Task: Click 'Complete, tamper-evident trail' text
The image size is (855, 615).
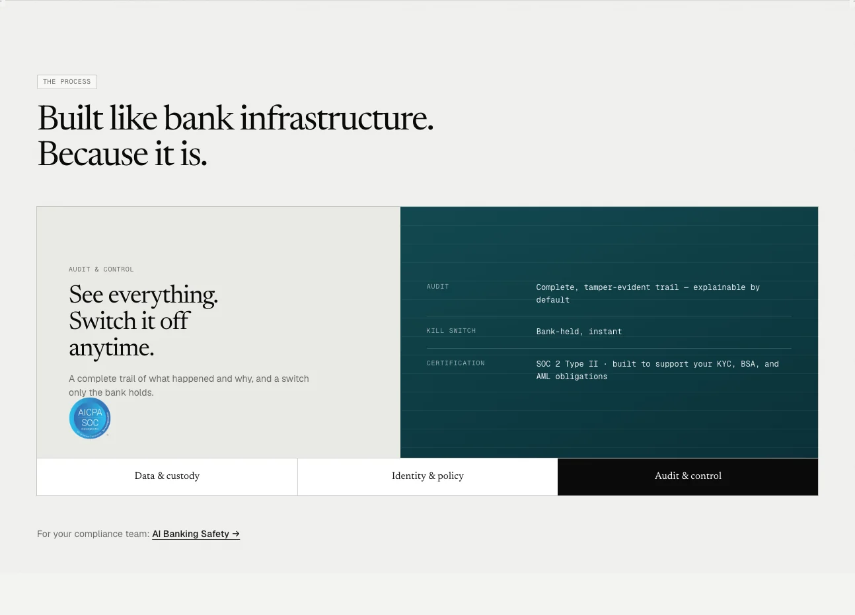Action: [x=607, y=287]
